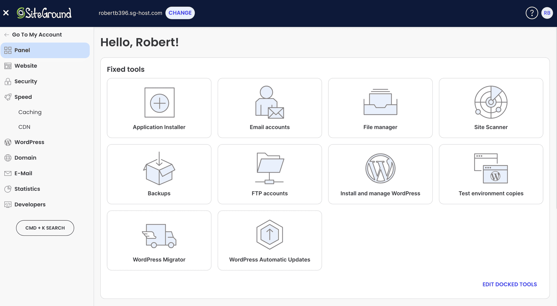Click the Go To My Account link
557x306 pixels.
tap(37, 35)
